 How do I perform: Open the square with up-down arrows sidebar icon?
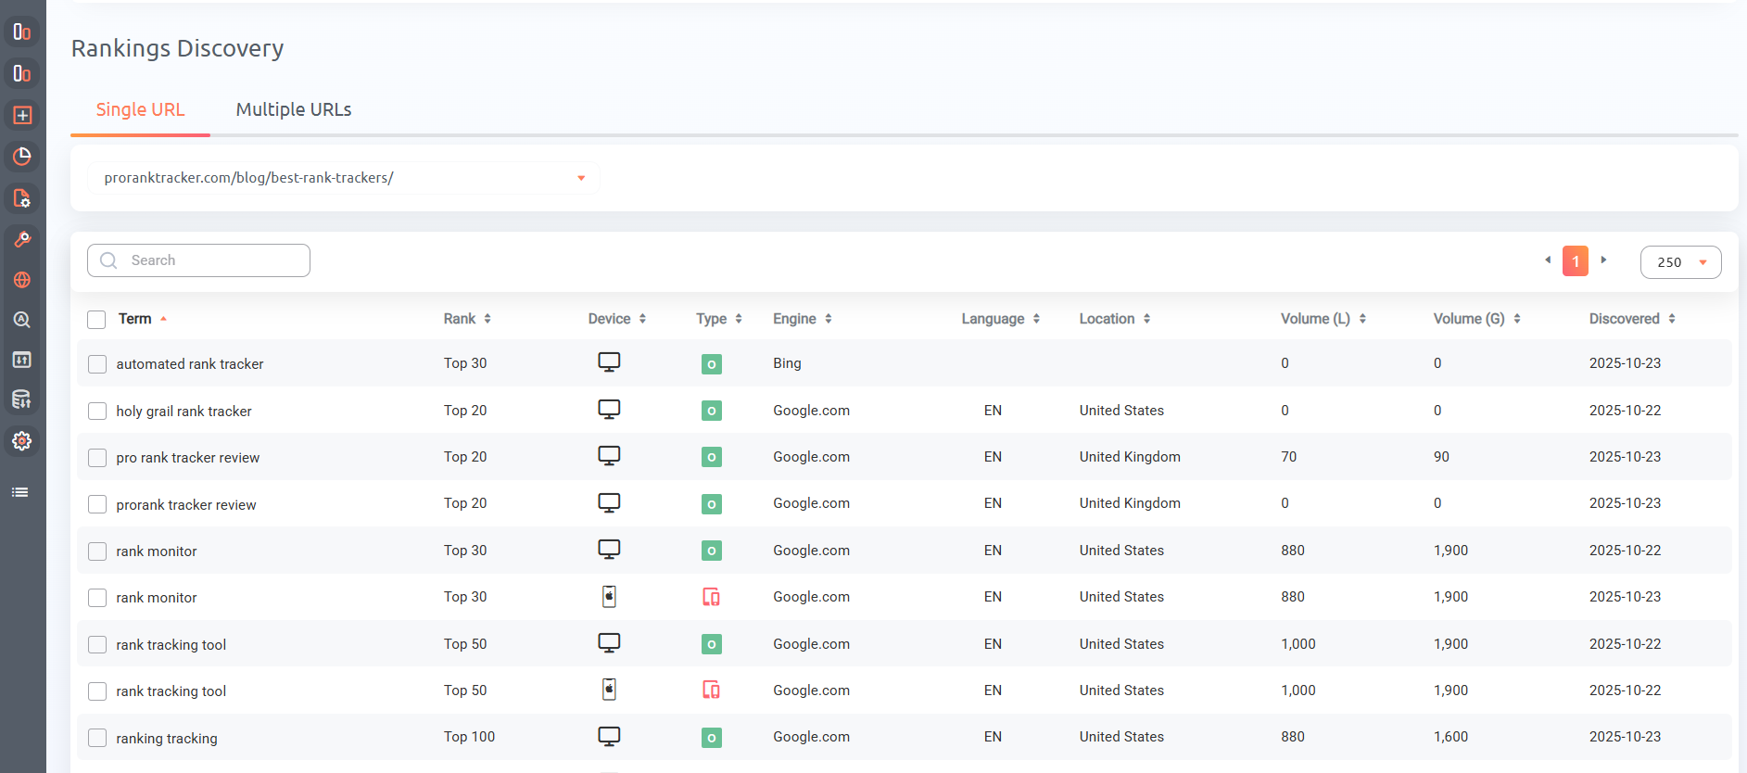coord(22,360)
